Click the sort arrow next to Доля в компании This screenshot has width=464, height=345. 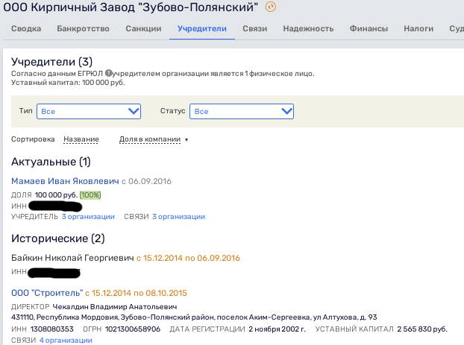(186, 139)
